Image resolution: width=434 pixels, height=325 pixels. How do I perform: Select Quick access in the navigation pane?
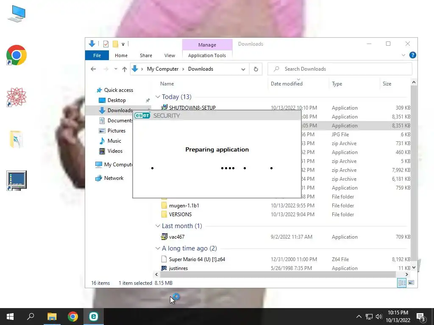119,90
